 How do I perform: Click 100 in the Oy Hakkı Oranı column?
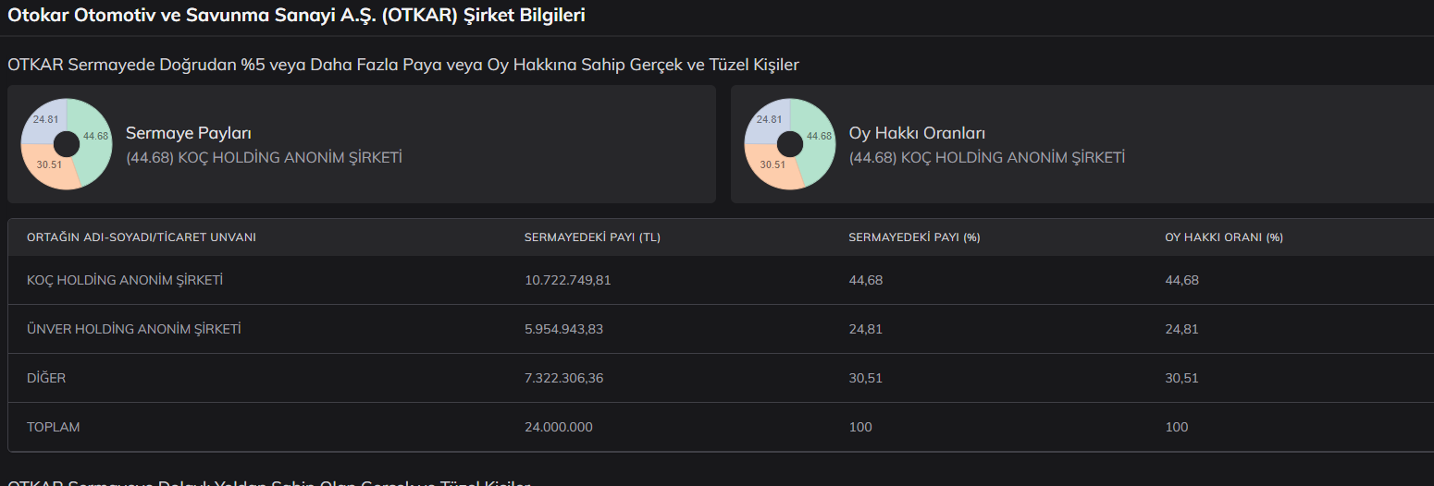[1177, 427]
